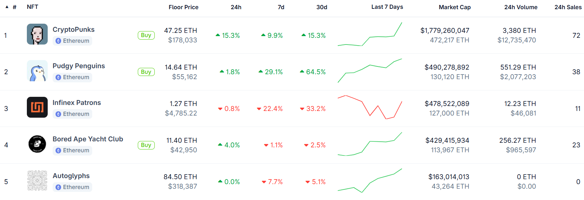Click the Ethereum badge under Autoglyphs

coord(72,187)
